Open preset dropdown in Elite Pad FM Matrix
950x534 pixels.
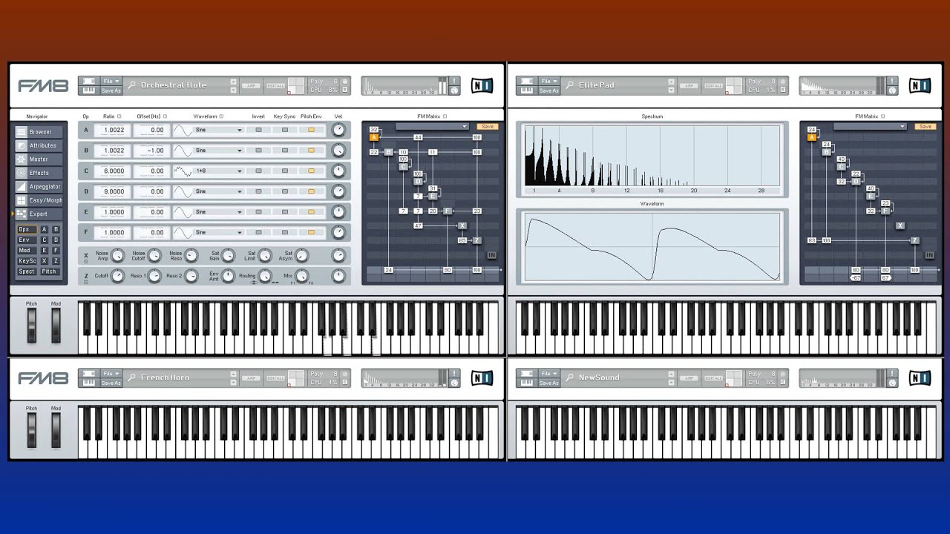[870, 127]
